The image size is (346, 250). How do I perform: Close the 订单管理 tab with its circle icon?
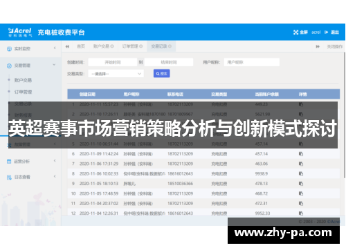[141, 46]
